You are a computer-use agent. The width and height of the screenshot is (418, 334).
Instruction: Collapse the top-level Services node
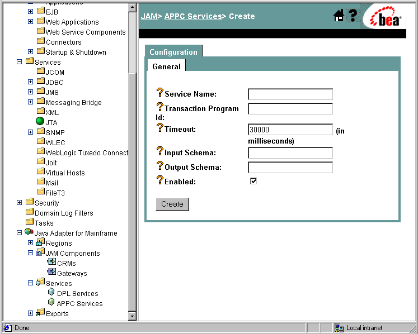point(19,62)
